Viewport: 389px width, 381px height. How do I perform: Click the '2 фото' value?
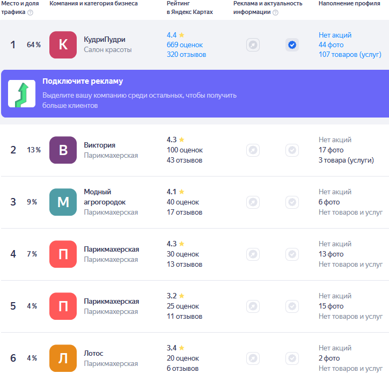coord(329,358)
